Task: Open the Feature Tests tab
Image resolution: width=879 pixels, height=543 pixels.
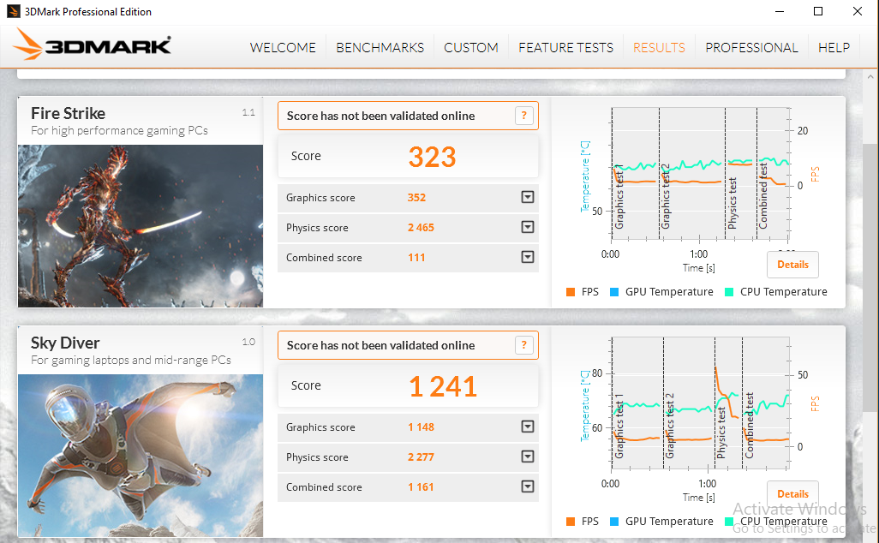Action: pos(565,48)
